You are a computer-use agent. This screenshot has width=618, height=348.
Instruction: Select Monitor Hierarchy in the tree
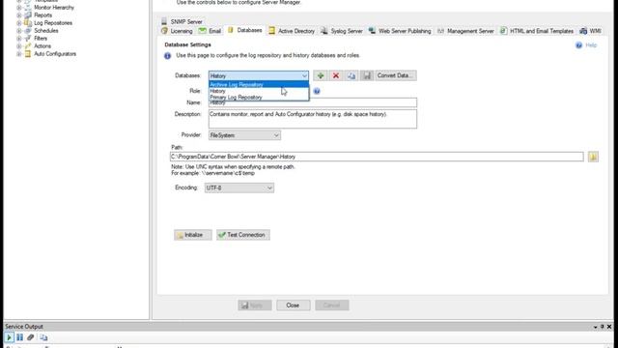click(54, 8)
